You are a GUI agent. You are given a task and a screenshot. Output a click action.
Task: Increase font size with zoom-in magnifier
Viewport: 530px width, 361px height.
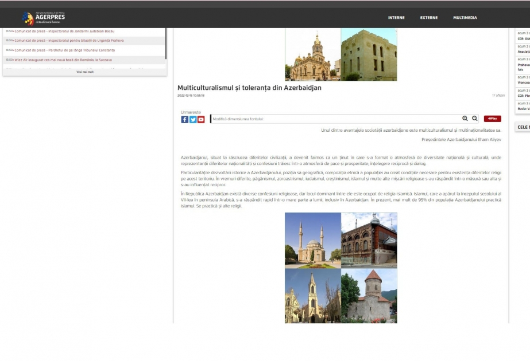(x=465, y=119)
